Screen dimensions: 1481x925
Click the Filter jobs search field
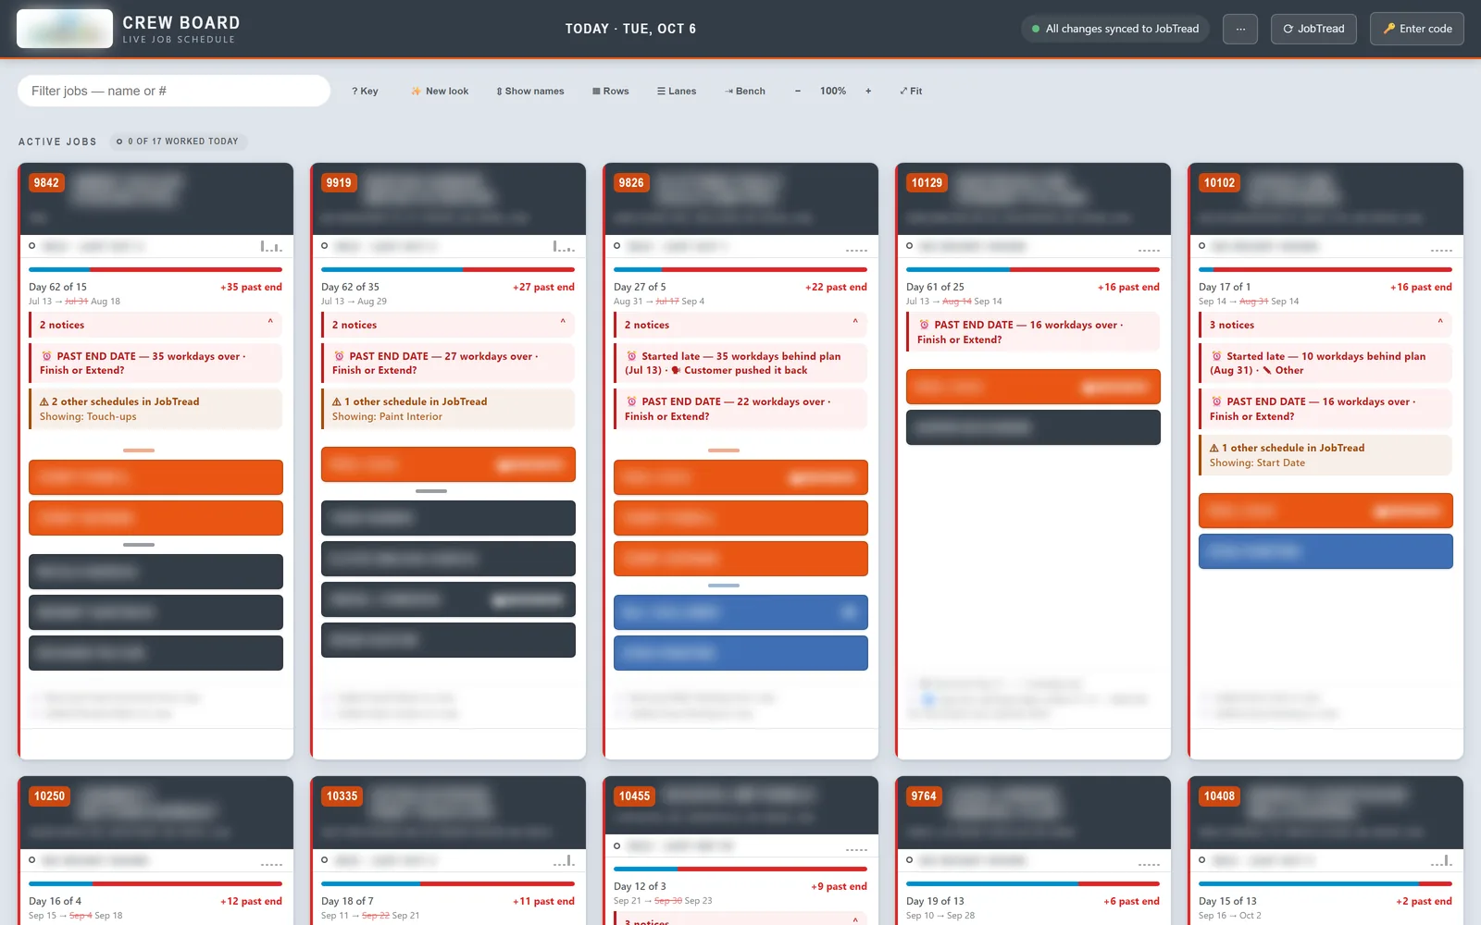tap(174, 91)
